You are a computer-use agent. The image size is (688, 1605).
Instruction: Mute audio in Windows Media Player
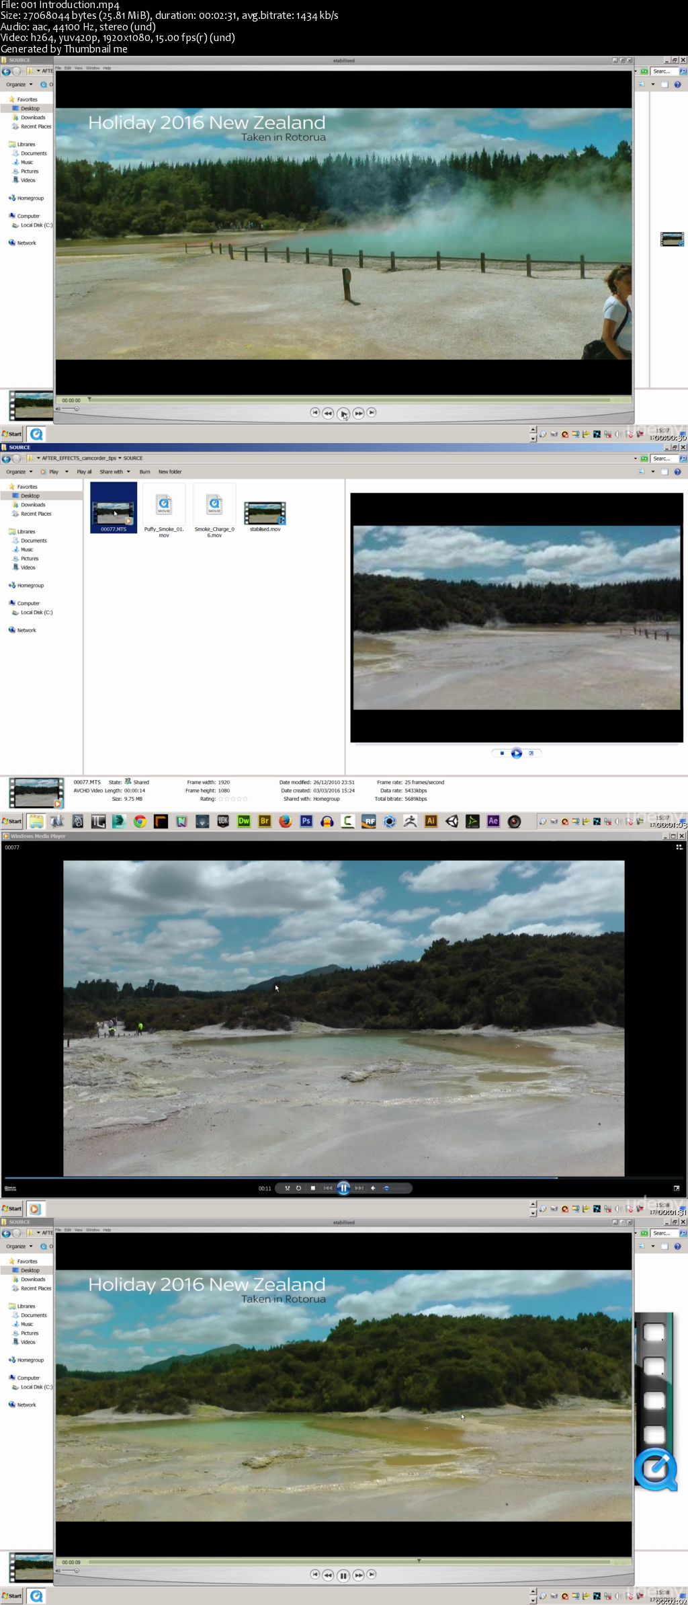(373, 1188)
